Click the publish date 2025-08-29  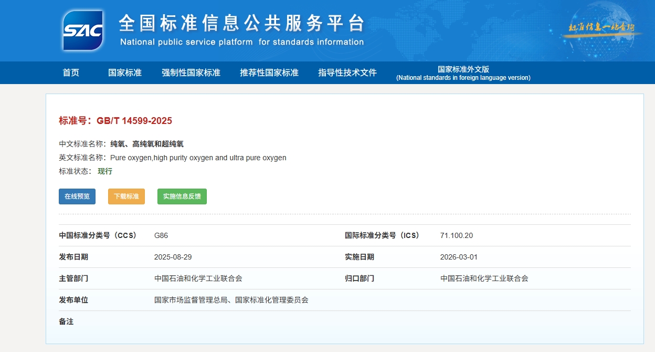tap(173, 257)
